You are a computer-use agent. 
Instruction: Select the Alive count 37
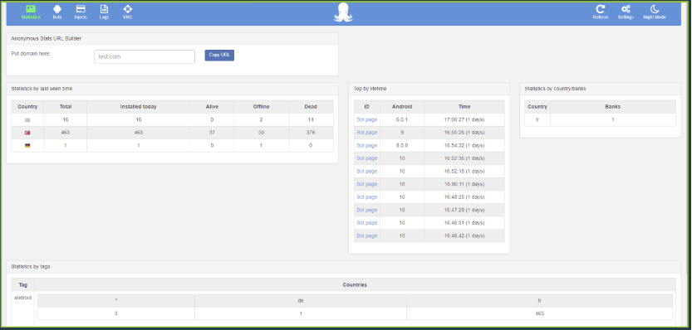pyautogui.click(x=212, y=133)
